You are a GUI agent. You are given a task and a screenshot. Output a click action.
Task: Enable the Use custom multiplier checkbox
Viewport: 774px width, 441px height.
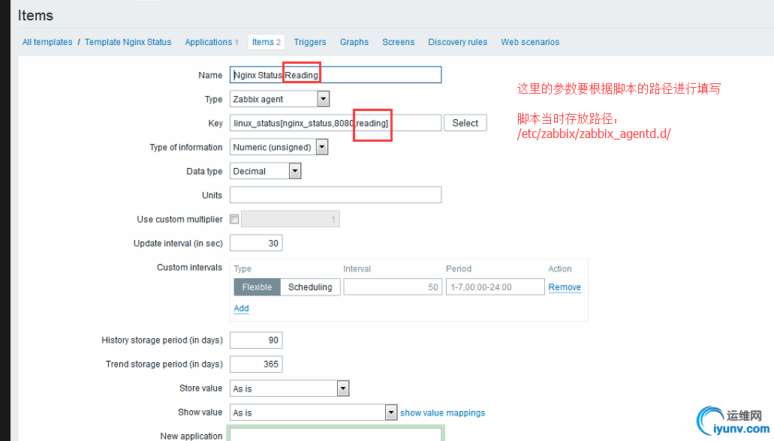(234, 219)
